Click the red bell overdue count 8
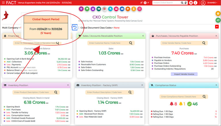221x126 pixels. click(173, 104)
